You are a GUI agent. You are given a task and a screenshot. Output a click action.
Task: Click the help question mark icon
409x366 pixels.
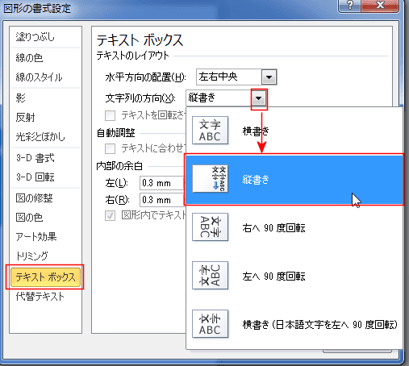tap(349, 6)
